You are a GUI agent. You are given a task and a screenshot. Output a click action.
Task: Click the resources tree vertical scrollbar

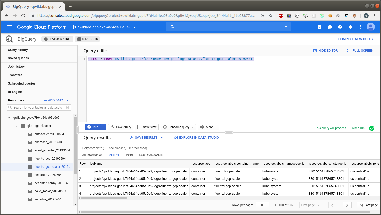click(75, 146)
